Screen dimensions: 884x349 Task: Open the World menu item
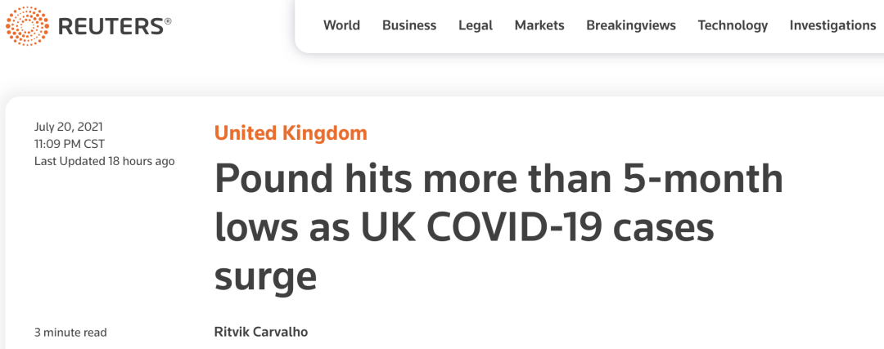(341, 25)
